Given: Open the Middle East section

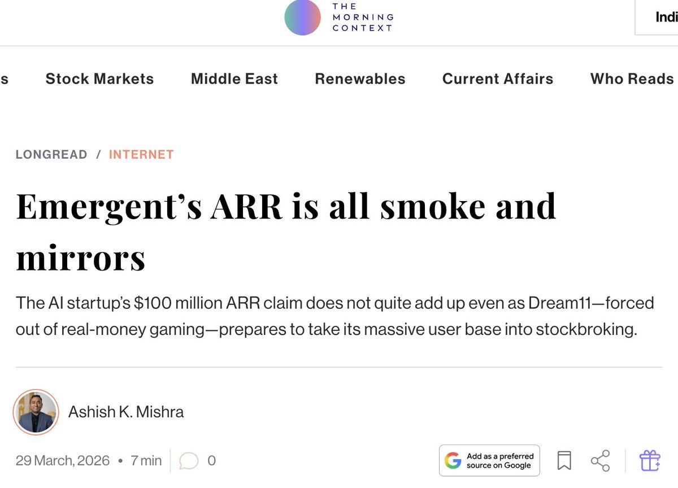Looking at the screenshot, I should point(234,79).
